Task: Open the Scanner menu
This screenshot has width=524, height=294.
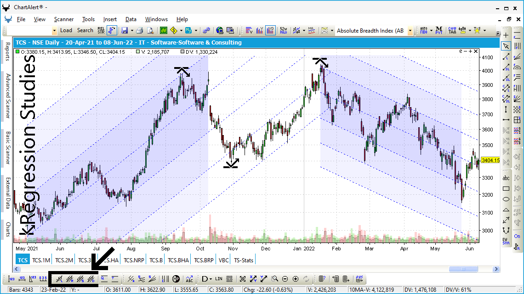Action: [64, 19]
